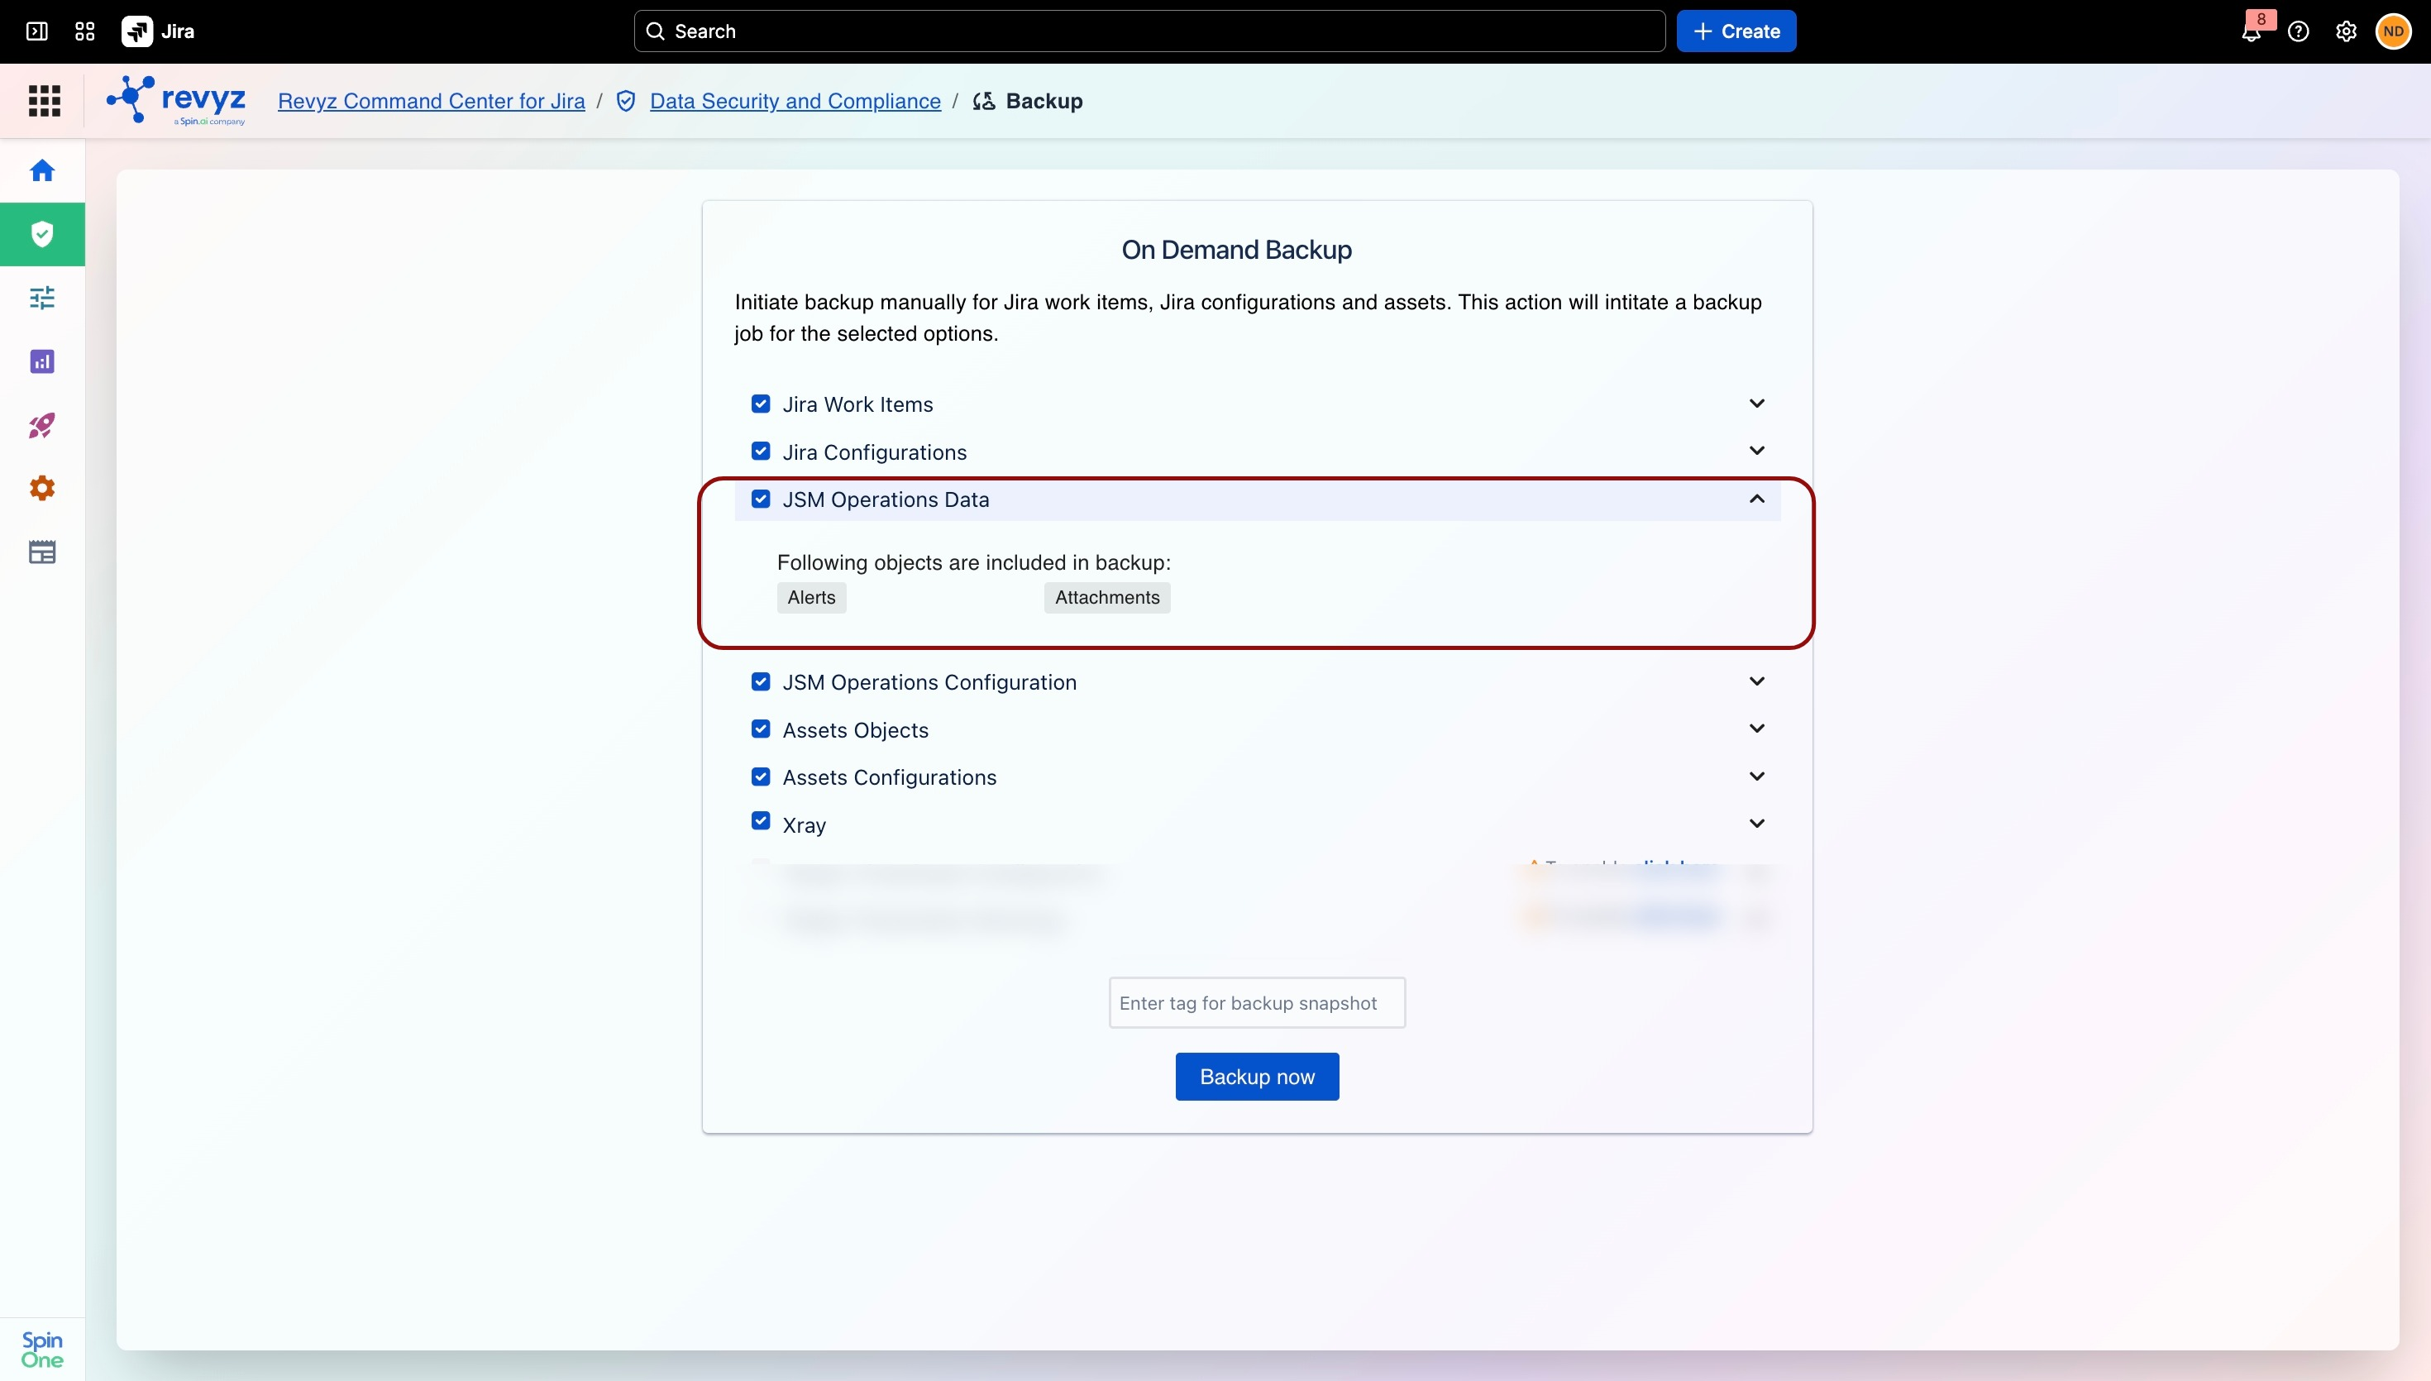Toggle the Jira sidebar panel icon
The image size is (2431, 1381).
coord(37,31)
